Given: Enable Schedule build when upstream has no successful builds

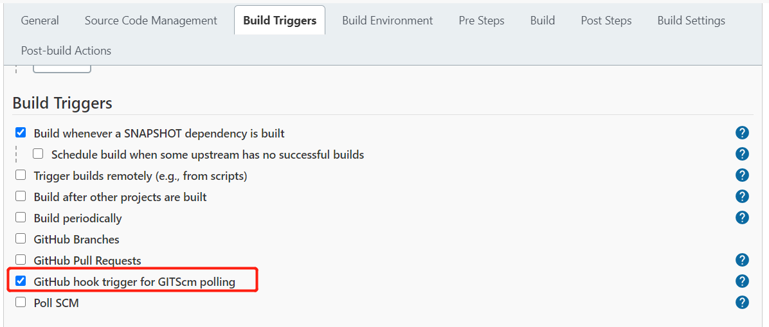Looking at the screenshot, I should pos(38,154).
